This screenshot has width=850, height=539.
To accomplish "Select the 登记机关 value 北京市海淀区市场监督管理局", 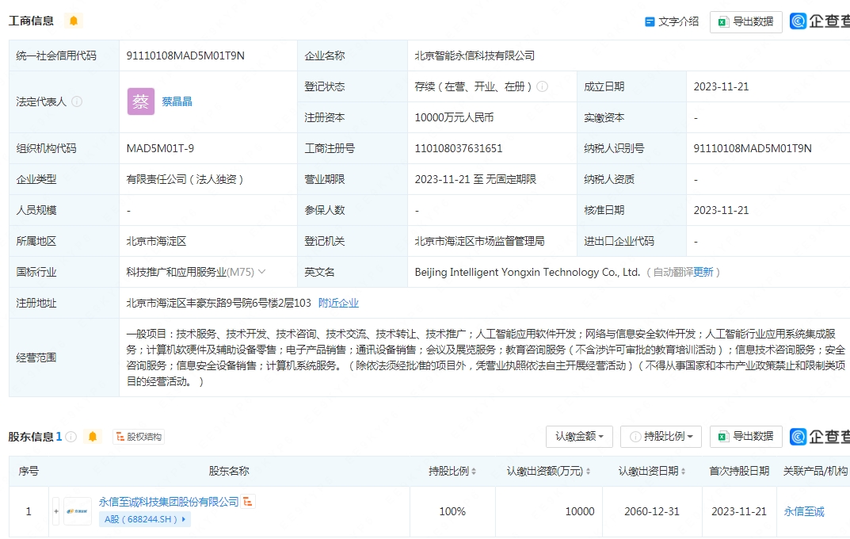I will point(479,241).
